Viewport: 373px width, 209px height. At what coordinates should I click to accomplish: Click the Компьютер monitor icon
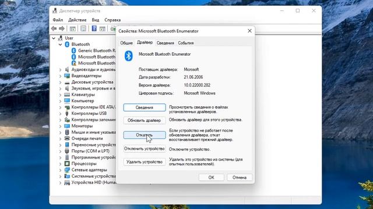tap(67, 100)
